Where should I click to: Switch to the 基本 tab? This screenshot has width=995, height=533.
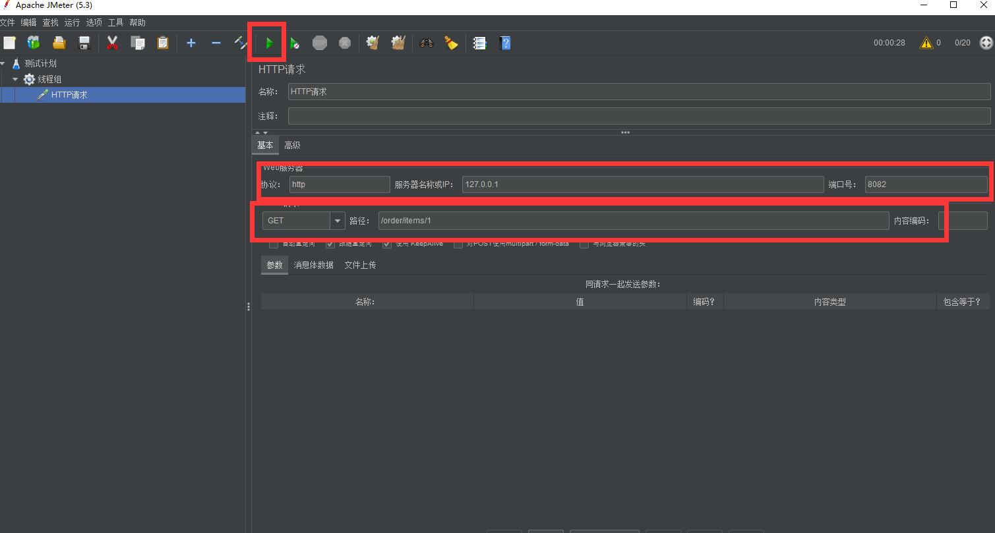point(265,145)
